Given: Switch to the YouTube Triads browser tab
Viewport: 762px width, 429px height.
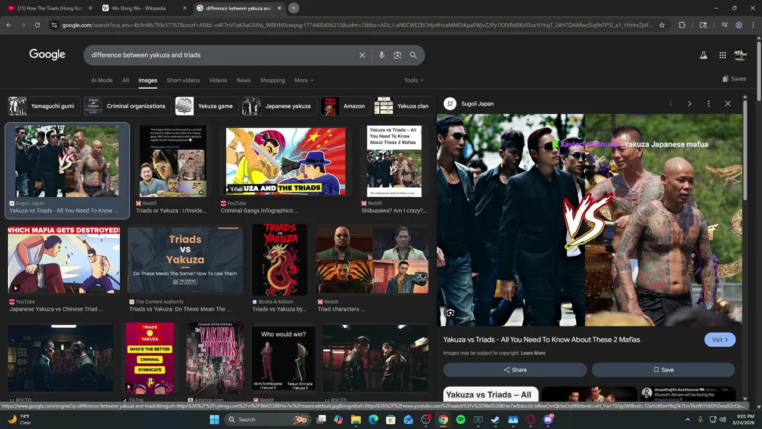Looking at the screenshot, I should tap(49, 8).
